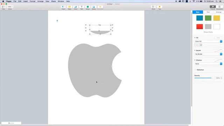Open the Share toolbar button
224x126 pixels.
pos(154,7)
